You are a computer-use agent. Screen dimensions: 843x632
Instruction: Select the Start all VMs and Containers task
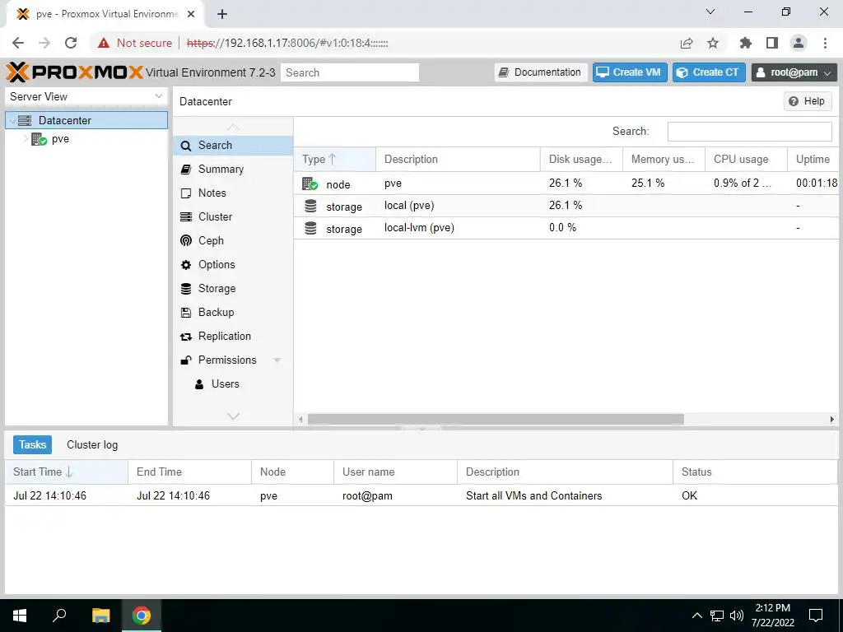(x=421, y=495)
